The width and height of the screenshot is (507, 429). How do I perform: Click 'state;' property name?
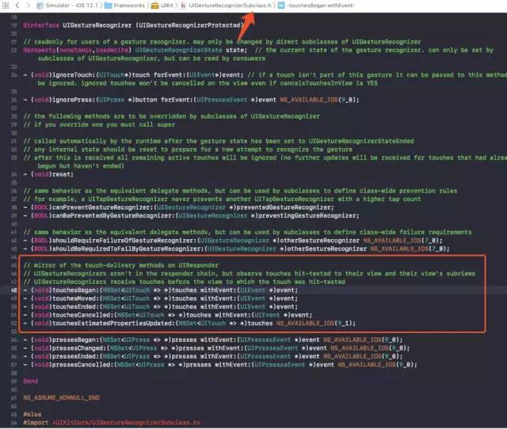[x=236, y=50]
